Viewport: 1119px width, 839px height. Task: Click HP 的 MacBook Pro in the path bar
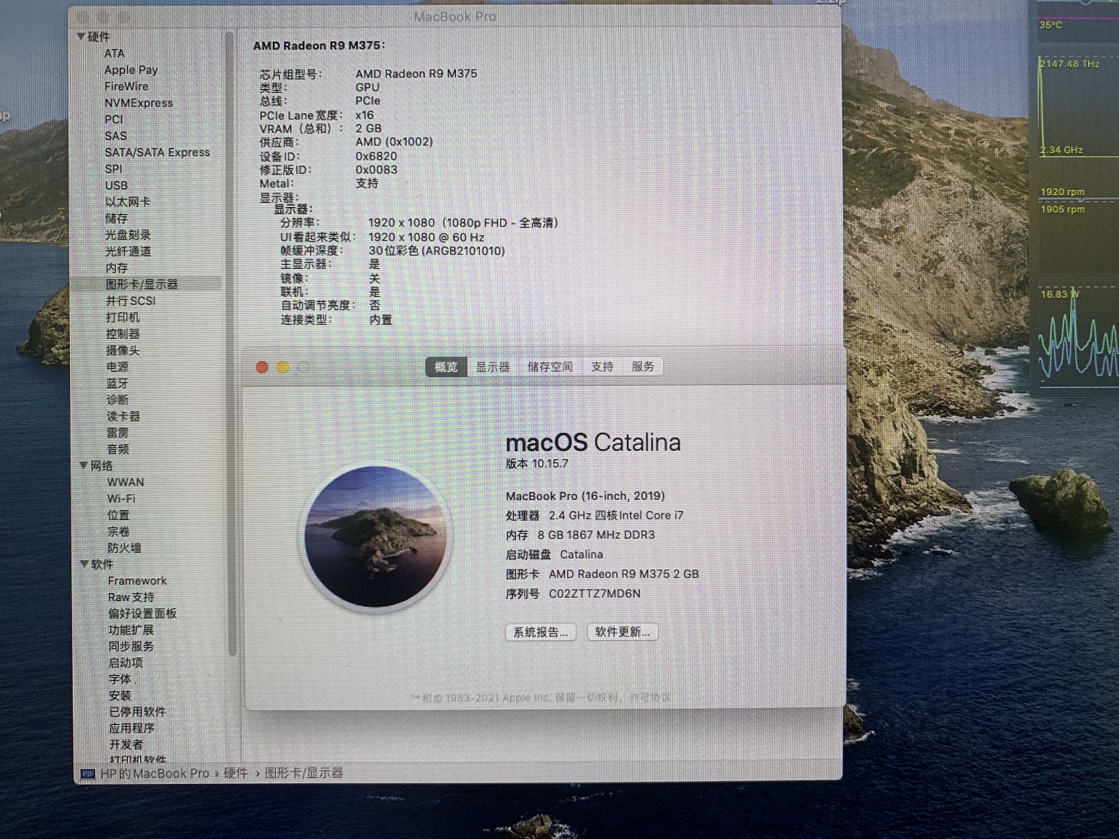(155, 773)
